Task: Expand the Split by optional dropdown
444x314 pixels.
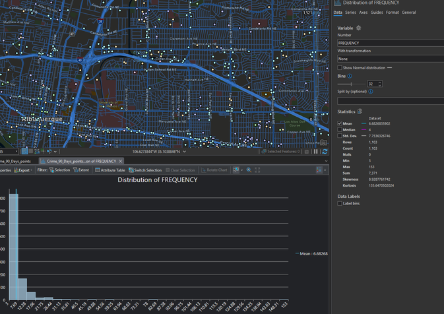Action: pos(391,101)
